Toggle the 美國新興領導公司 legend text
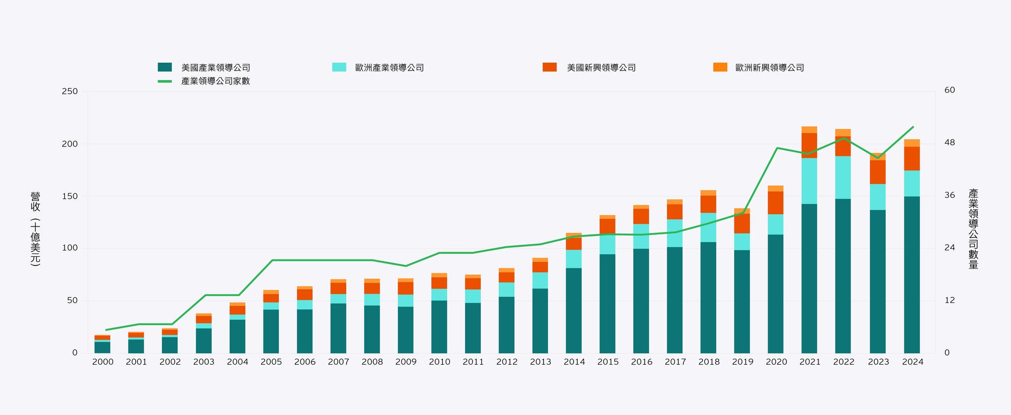The image size is (1011, 415). [601, 68]
